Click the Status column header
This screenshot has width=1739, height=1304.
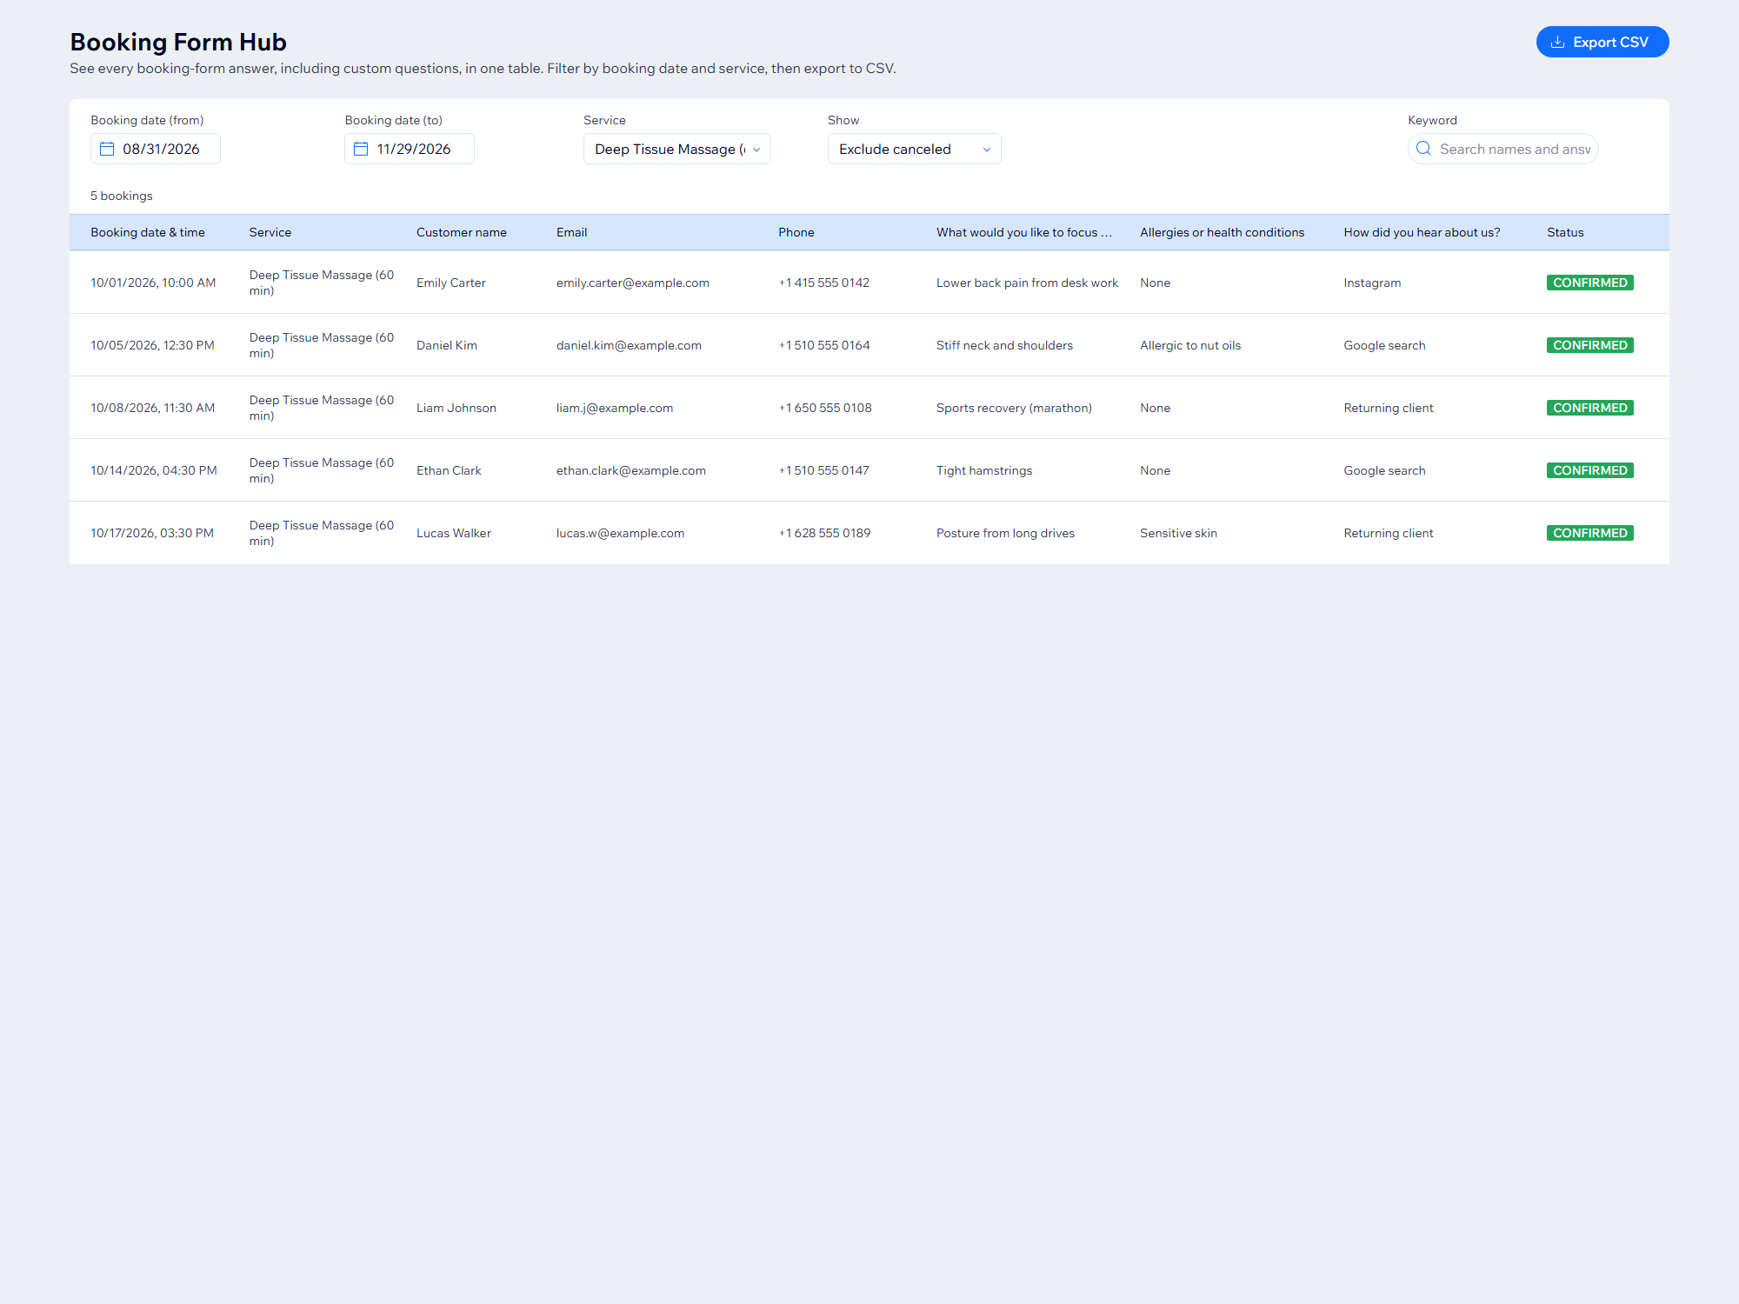(1565, 232)
